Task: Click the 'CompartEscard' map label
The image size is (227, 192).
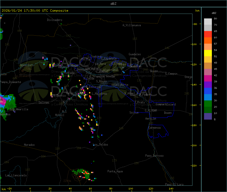Action: (x=166, y=104)
